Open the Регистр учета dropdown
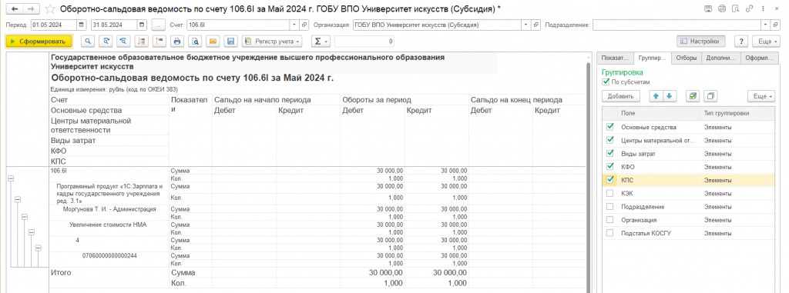The width and height of the screenshot is (789, 293). click(x=272, y=42)
